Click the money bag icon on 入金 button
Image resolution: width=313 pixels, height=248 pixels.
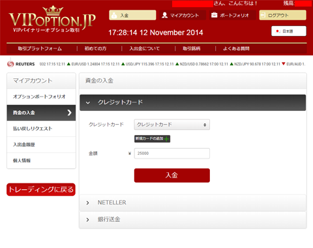(x=114, y=16)
